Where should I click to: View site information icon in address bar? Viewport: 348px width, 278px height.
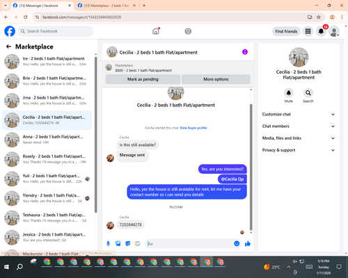[x=37, y=17]
